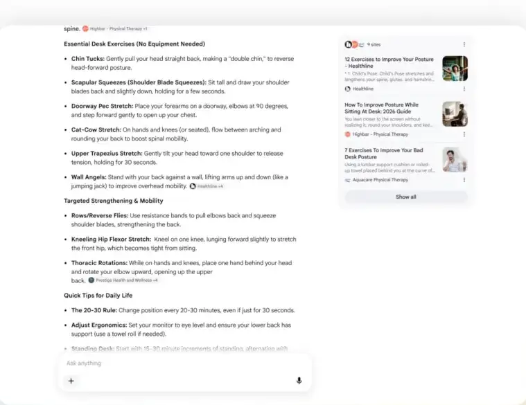The height and width of the screenshot is (405, 526).
Task: Click 'Targeted Strengthening & Mobility' heading
Action: point(114,201)
